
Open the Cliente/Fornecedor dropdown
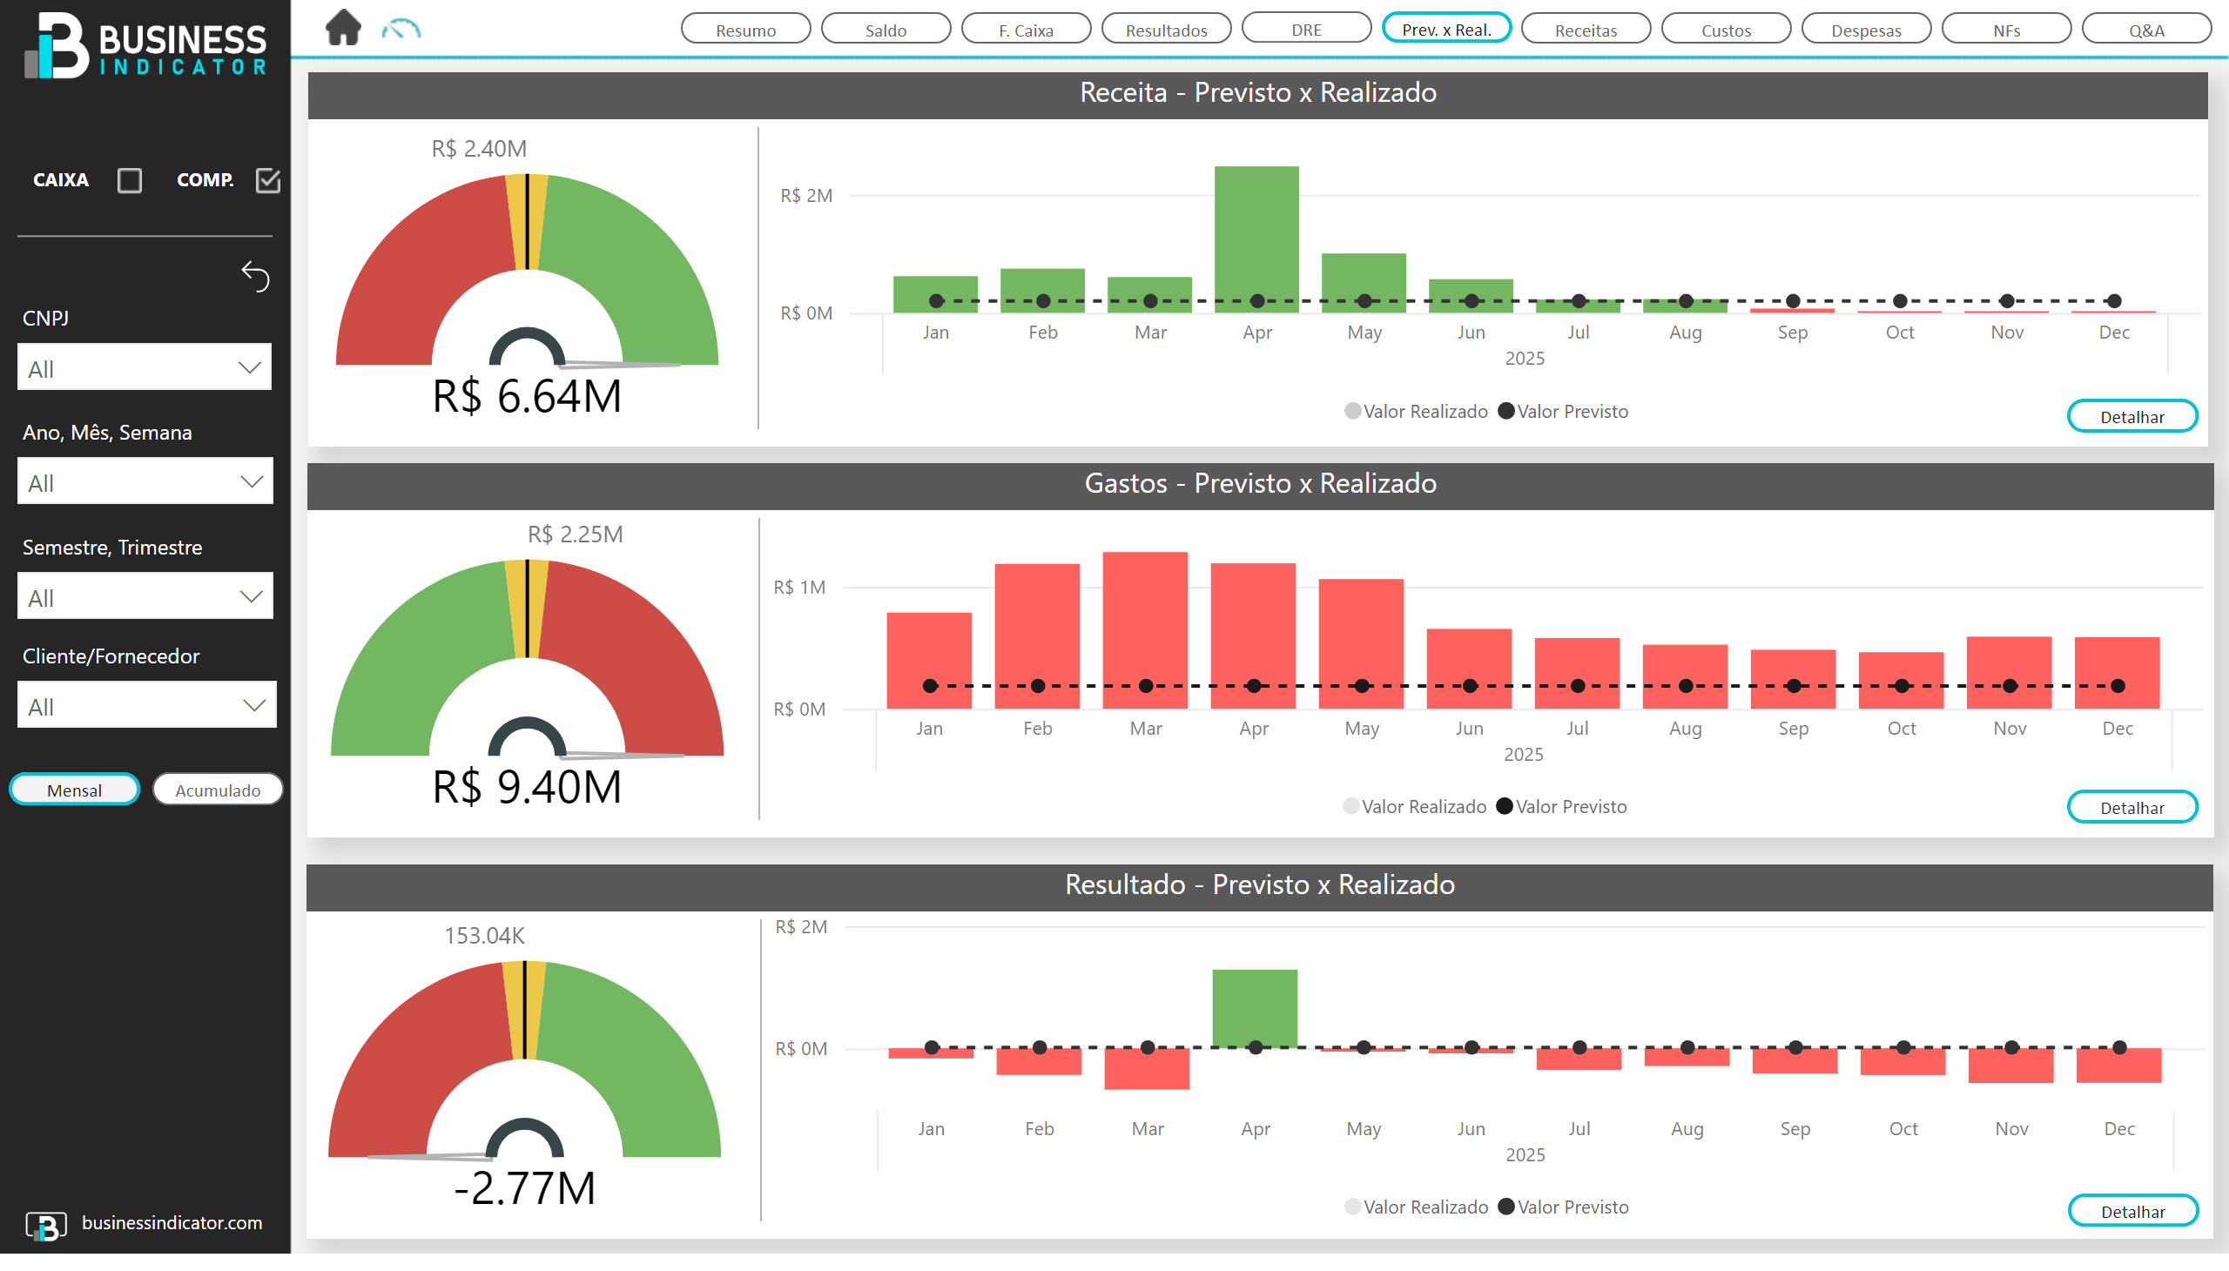(146, 705)
